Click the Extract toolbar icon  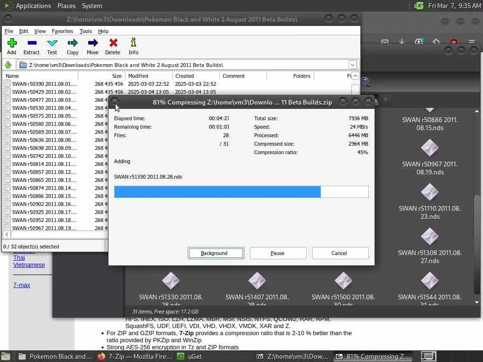[x=32, y=43]
